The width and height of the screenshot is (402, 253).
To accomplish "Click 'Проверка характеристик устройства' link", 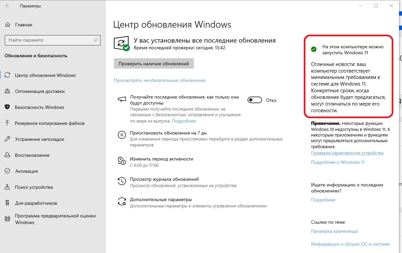I will [347, 153].
